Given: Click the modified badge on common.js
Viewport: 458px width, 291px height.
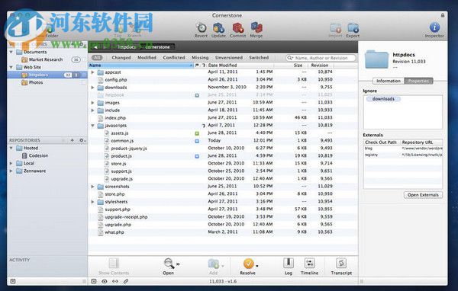Looking at the screenshot, I should click(x=197, y=141).
